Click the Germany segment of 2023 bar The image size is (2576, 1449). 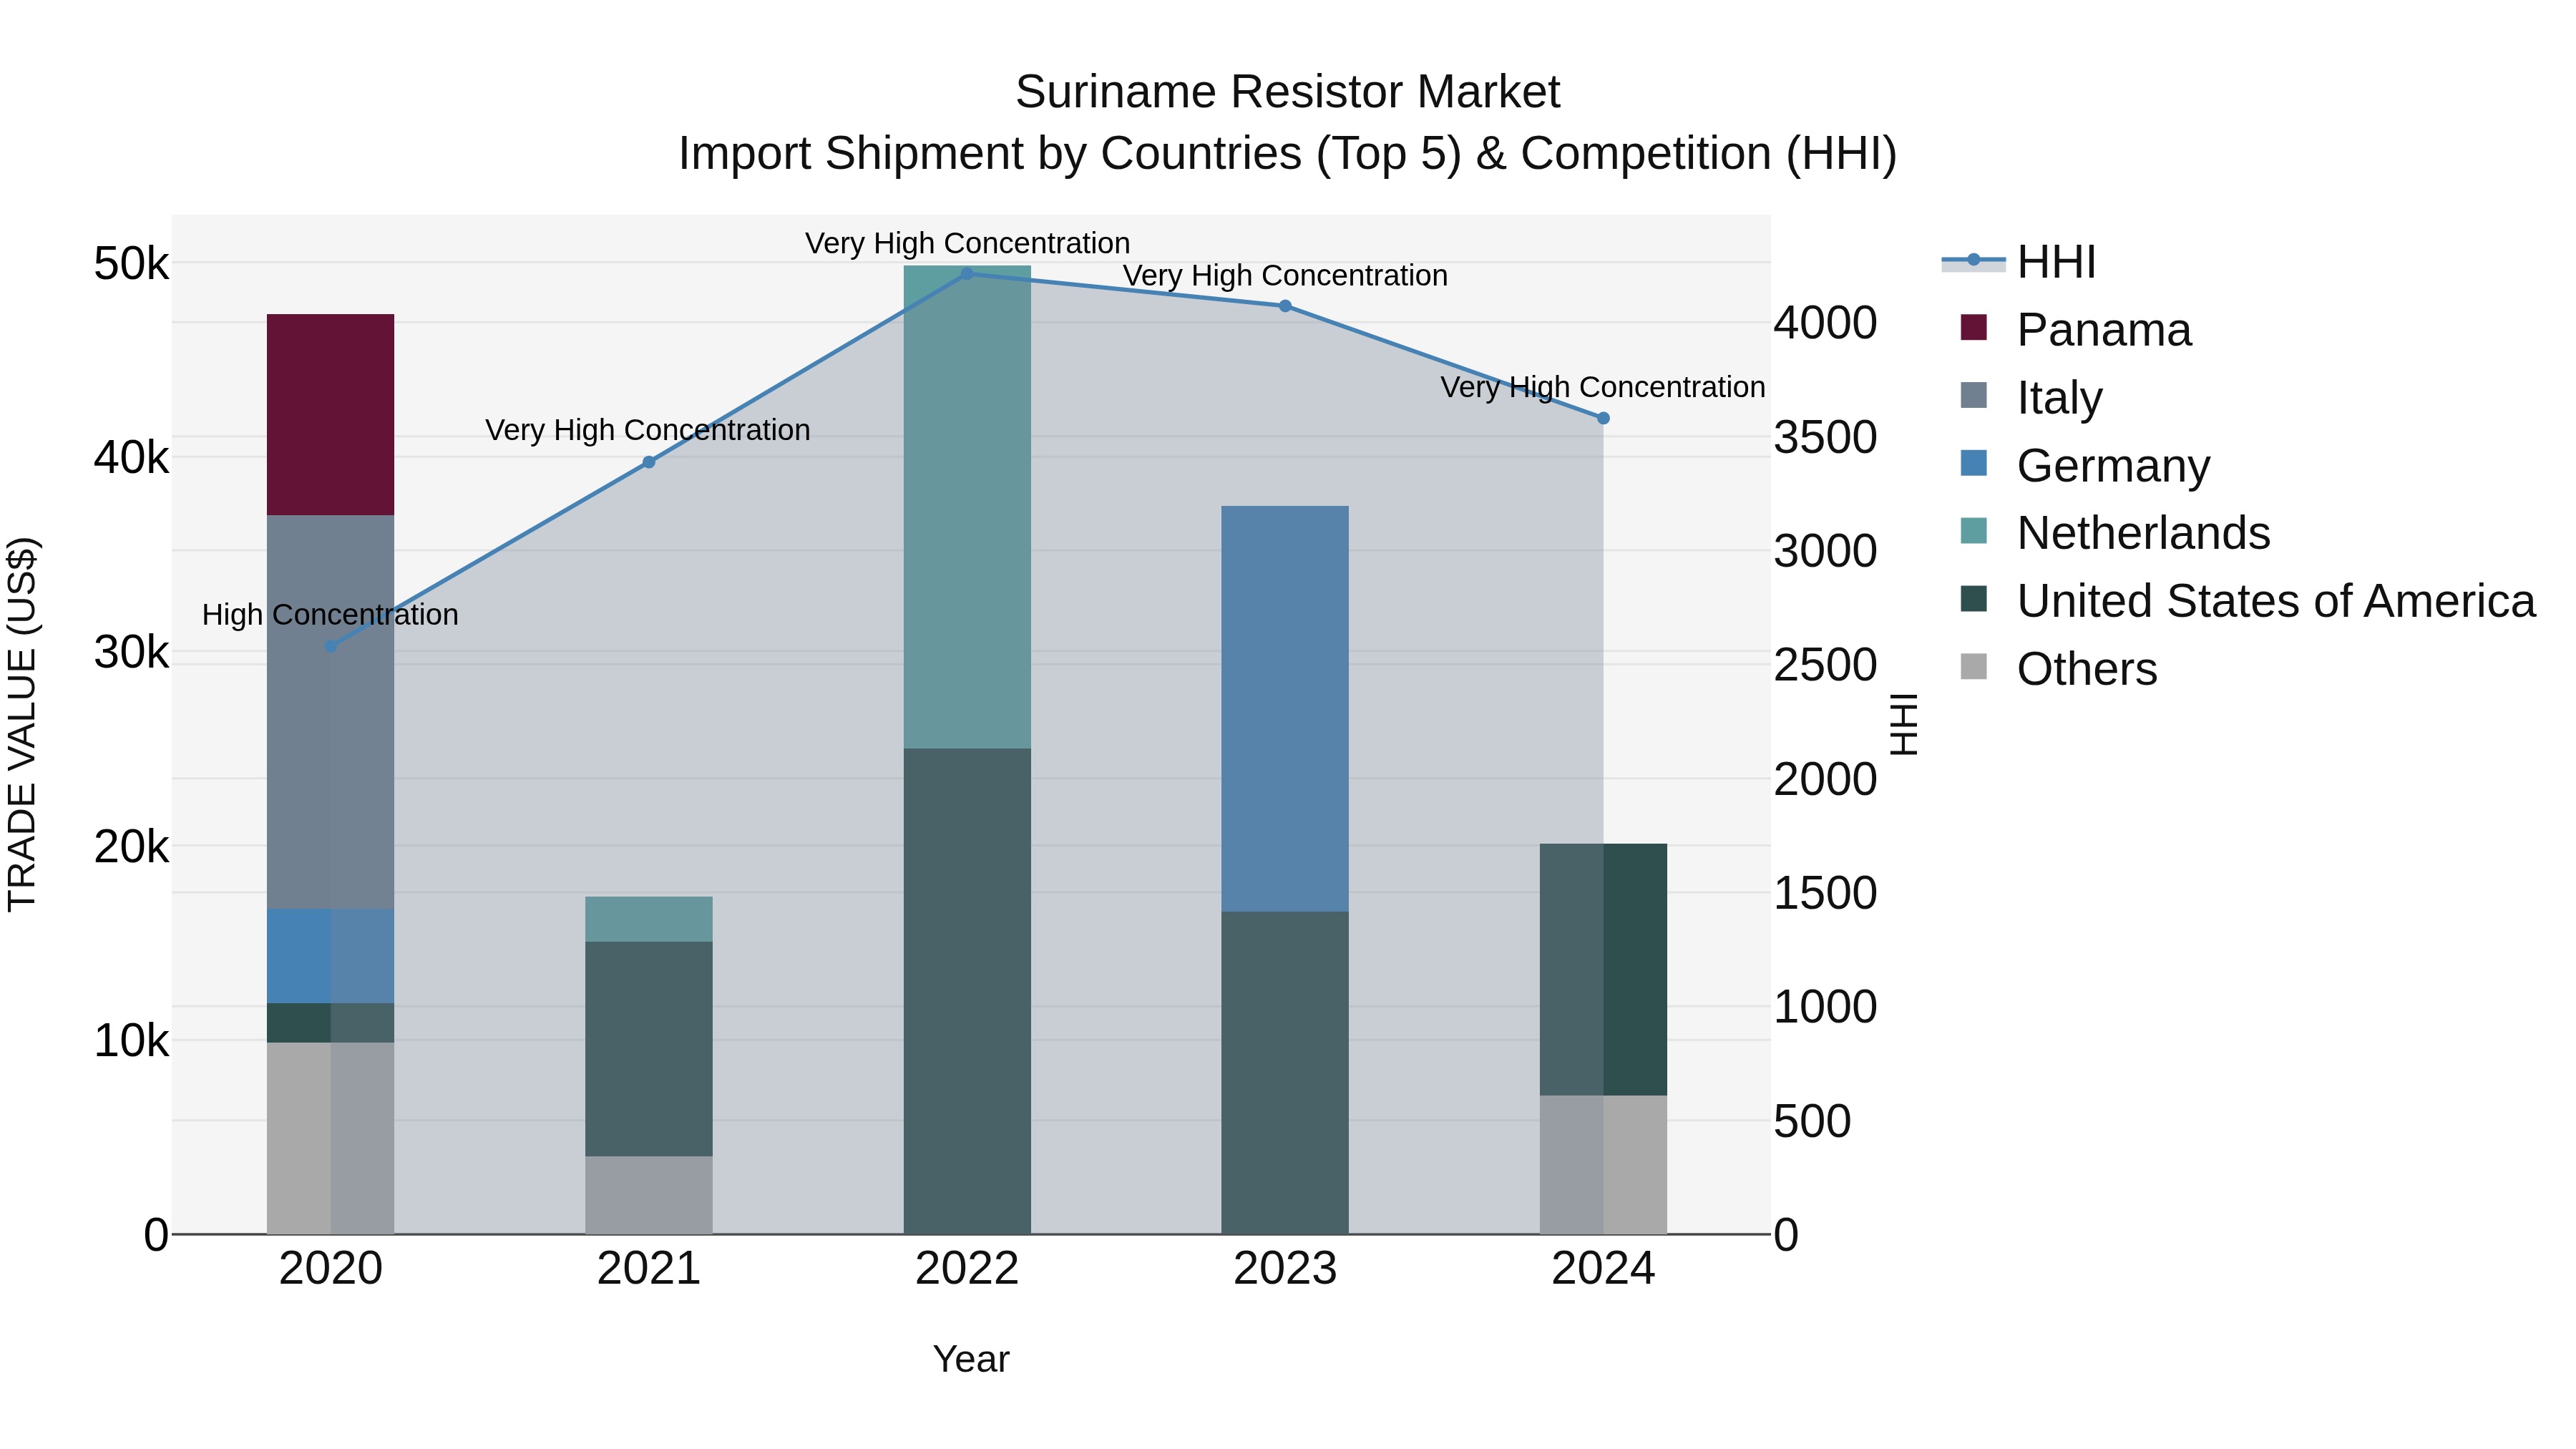click(x=1285, y=709)
